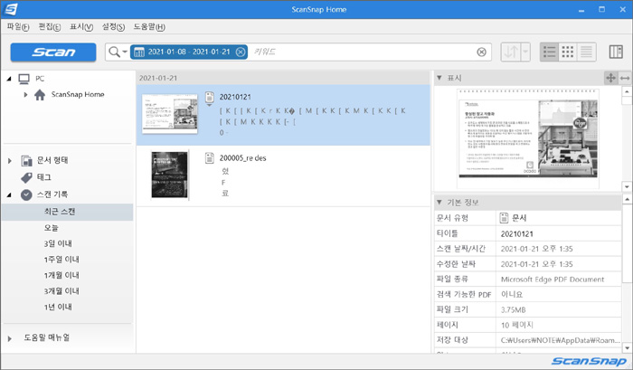
Task: Click the 20210121 document title
Action: click(x=235, y=97)
